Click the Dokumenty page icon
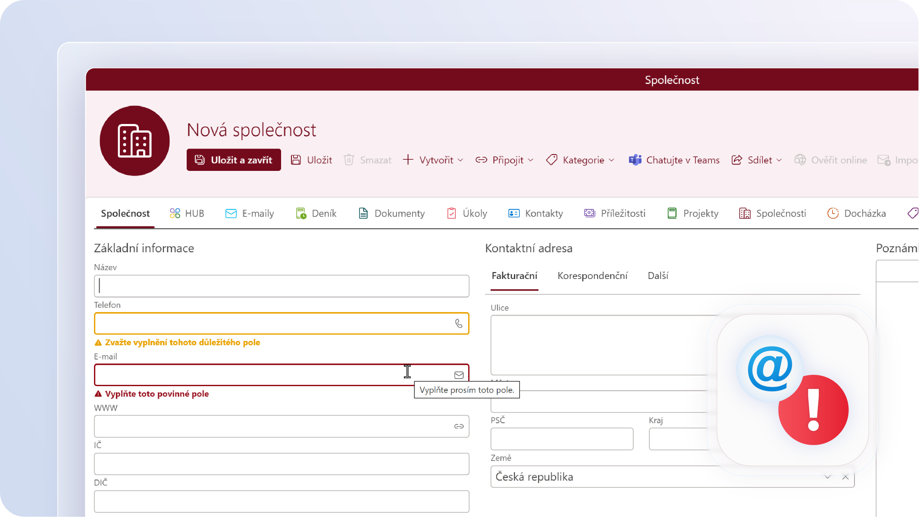Viewport: 920px width, 517px height. pos(363,213)
